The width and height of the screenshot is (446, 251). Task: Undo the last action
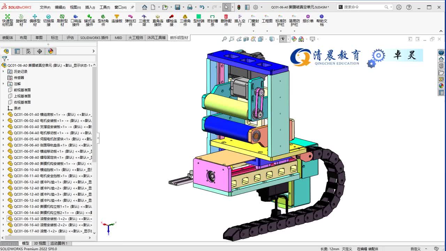pos(202,7)
